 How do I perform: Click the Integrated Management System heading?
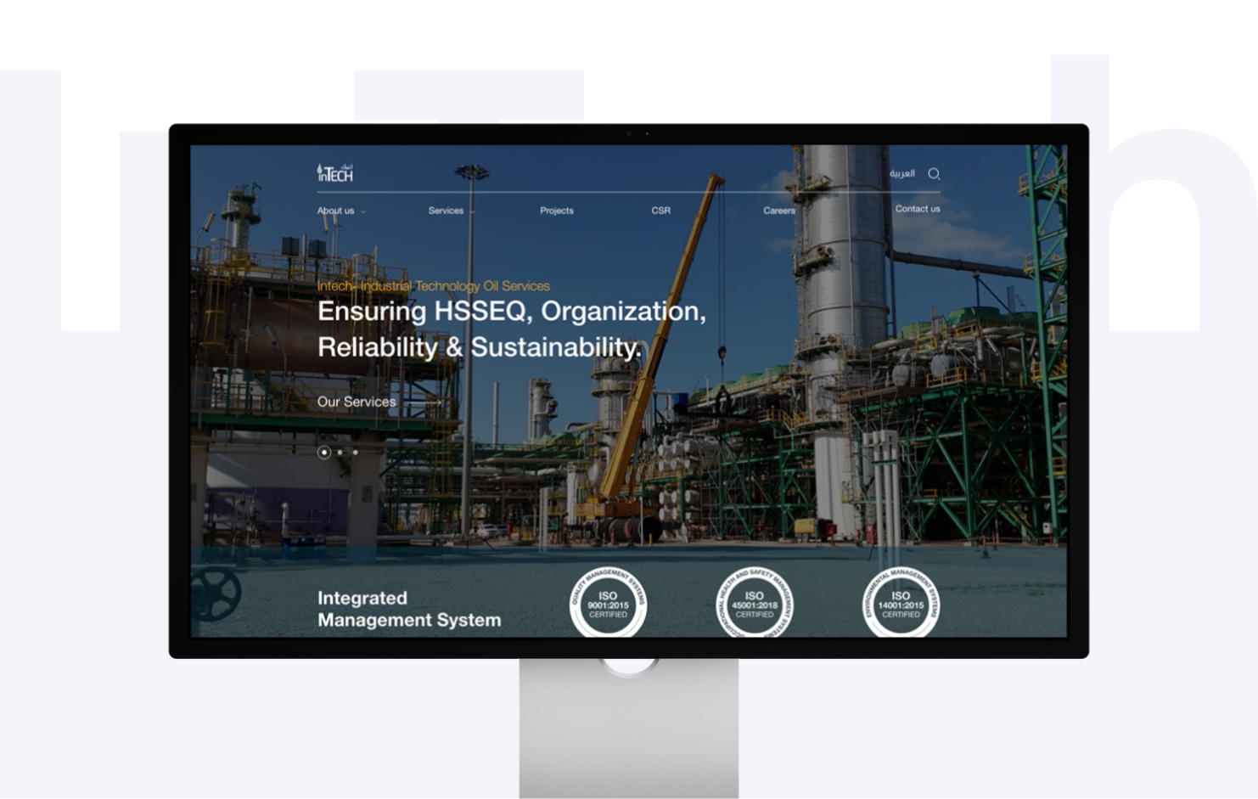408,609
